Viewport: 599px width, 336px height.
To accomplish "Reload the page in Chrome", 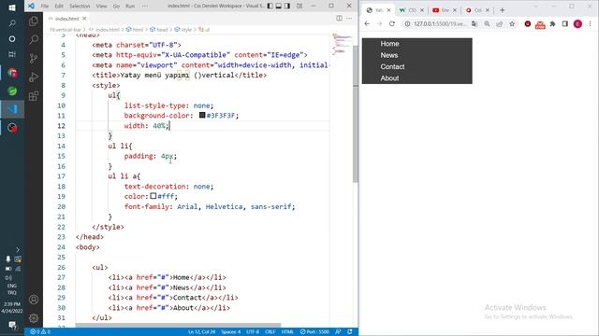I will click(x=392, y=23).
